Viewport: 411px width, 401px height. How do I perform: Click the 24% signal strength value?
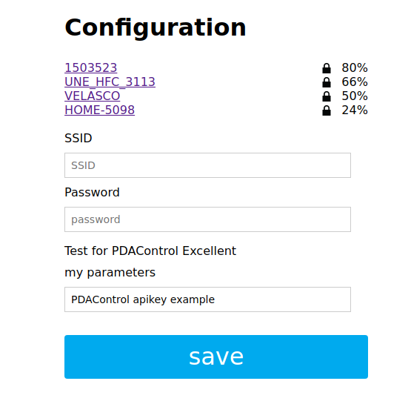355,110
